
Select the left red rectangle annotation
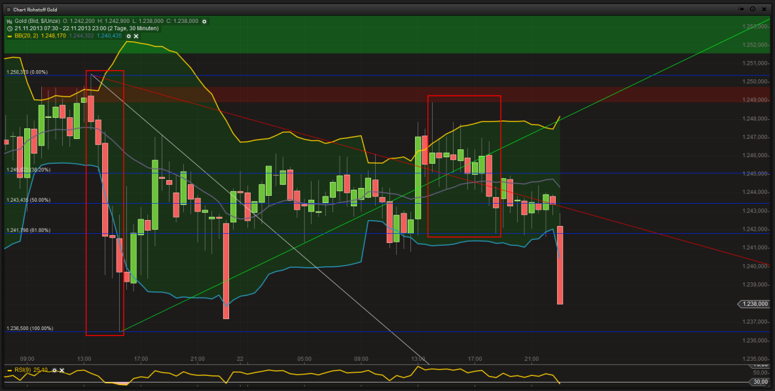tap(105, 203)
